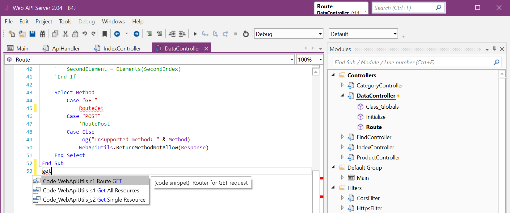Click the Cut scissors icon
The width and height of the screenshot is (510, 213).
(65, 34)
